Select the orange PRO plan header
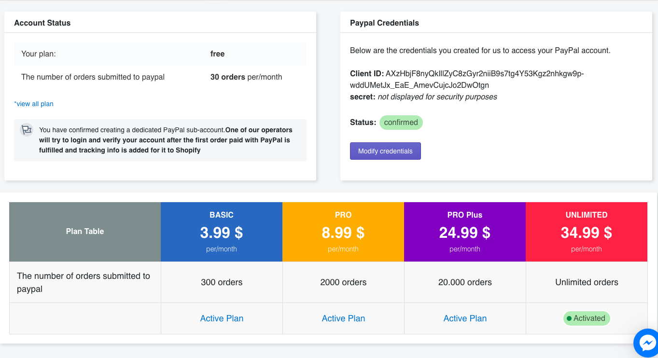The image size is (658, 358). [343, 232]
